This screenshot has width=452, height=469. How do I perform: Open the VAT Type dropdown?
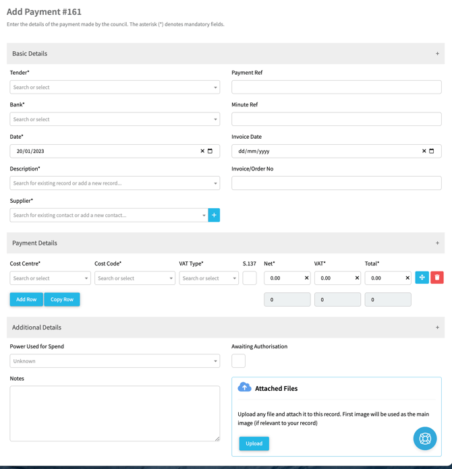[208, 278]
